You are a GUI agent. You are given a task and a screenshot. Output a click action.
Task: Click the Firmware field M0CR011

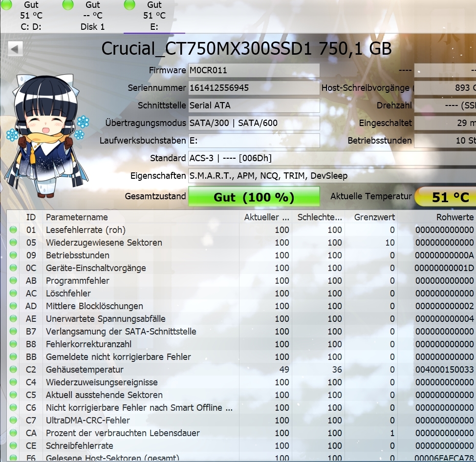pyautogui.click(x=254, y=70)
